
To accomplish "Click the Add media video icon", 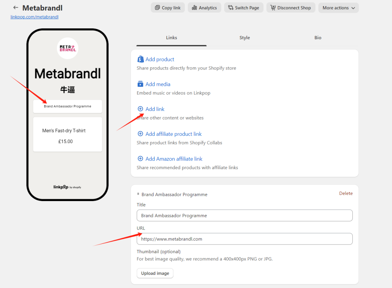I will (x=140, y=84).
